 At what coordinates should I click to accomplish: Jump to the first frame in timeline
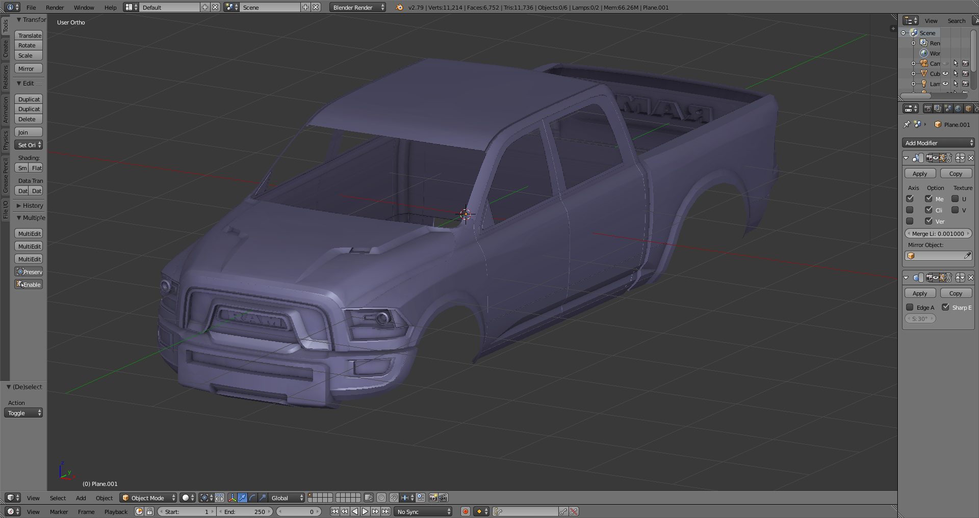(334, 511)
